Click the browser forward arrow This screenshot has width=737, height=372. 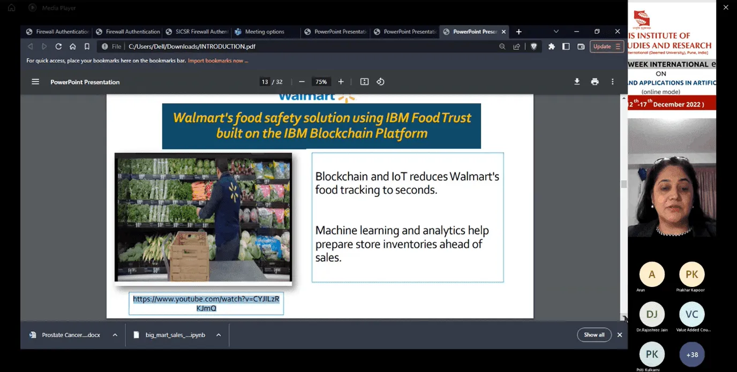point(44,47)
